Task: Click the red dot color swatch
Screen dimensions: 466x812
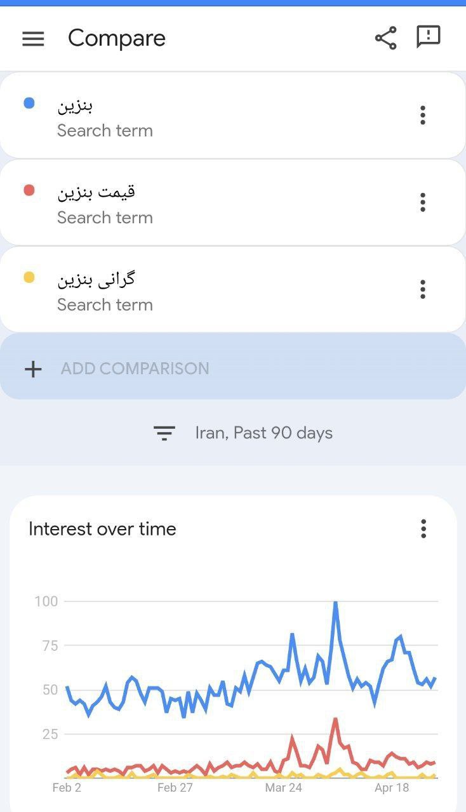Action: point(29,190)
